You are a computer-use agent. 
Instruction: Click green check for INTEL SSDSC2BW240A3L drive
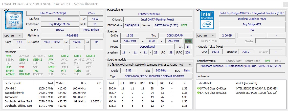pyautogui.click(x=198, y=88)
